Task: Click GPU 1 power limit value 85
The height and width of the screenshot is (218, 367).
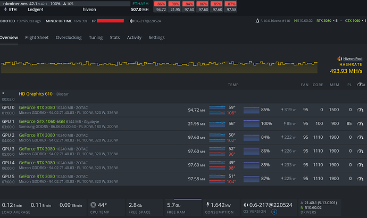Action: click(349, 123)
